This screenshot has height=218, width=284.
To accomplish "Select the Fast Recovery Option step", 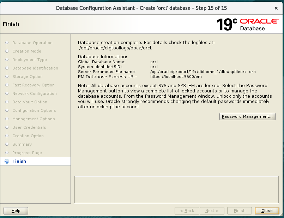I will coord(33,85).
